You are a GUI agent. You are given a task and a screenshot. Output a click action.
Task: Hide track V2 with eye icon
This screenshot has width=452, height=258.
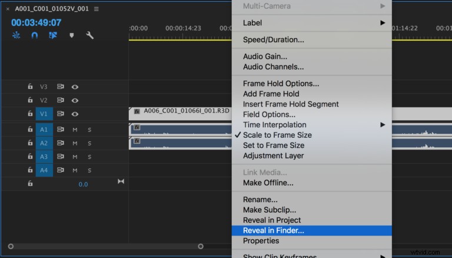point(75,100)
